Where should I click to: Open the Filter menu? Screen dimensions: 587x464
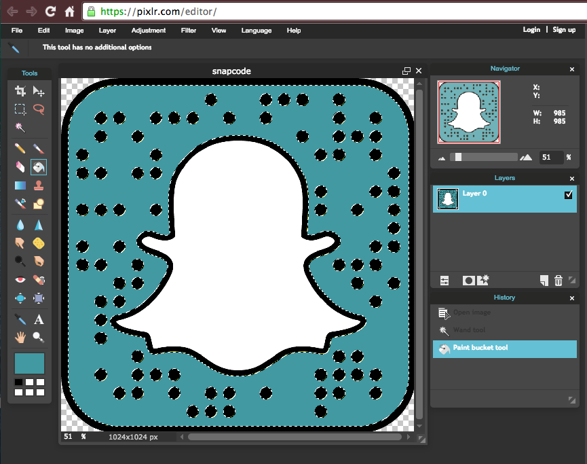tap(188, 31)
